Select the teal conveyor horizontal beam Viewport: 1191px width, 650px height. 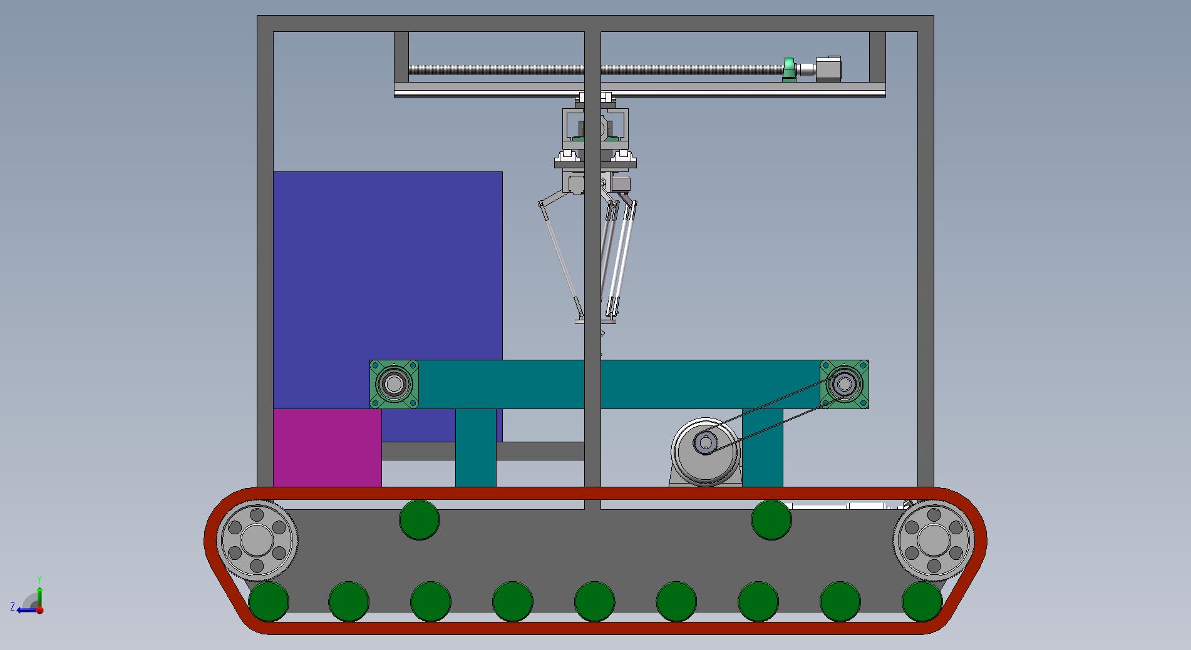(501, 384)
